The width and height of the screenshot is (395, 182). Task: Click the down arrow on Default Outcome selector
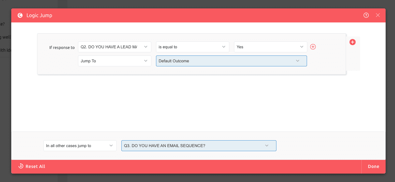point(297,61)
